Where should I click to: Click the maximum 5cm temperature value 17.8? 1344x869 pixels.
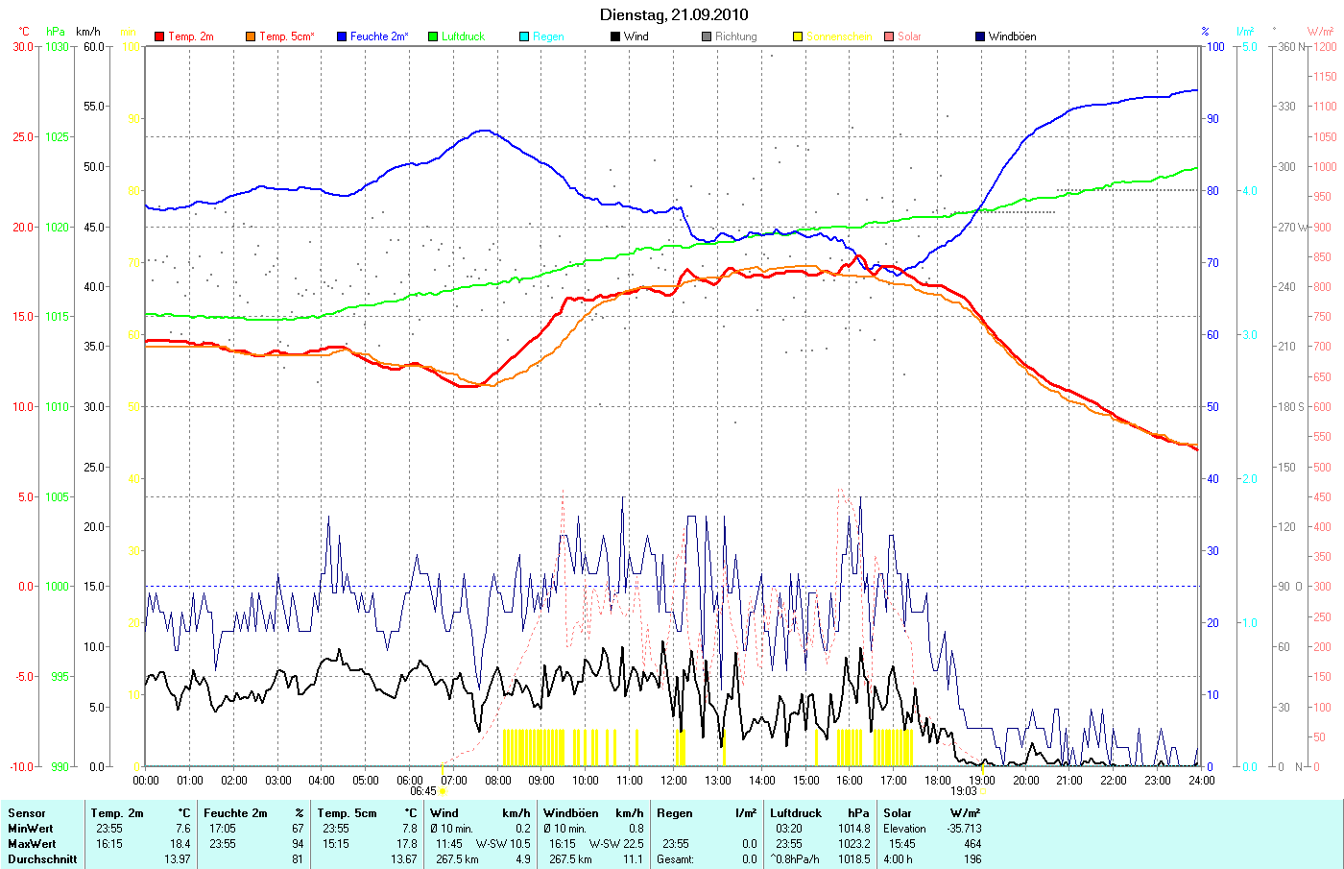coord(406,844)
